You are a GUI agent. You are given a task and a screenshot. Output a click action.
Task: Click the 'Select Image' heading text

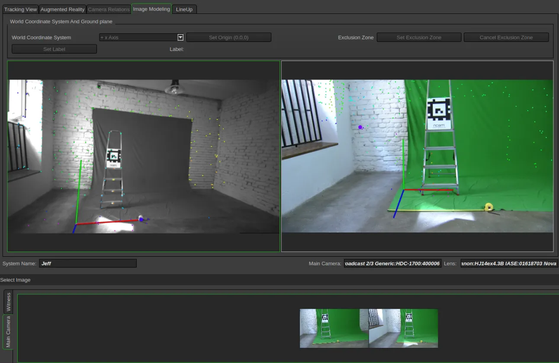pyautogui.click(x=16, y=280)
